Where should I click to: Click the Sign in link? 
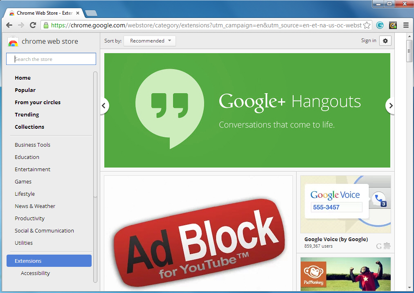pyautogui.click(x=368, y=40)
